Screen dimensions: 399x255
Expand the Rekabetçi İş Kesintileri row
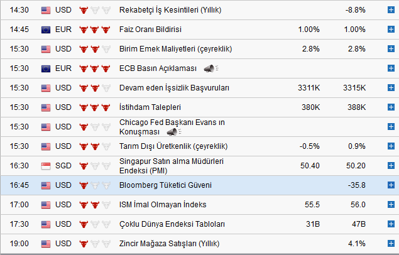click(x=390, y=10)
